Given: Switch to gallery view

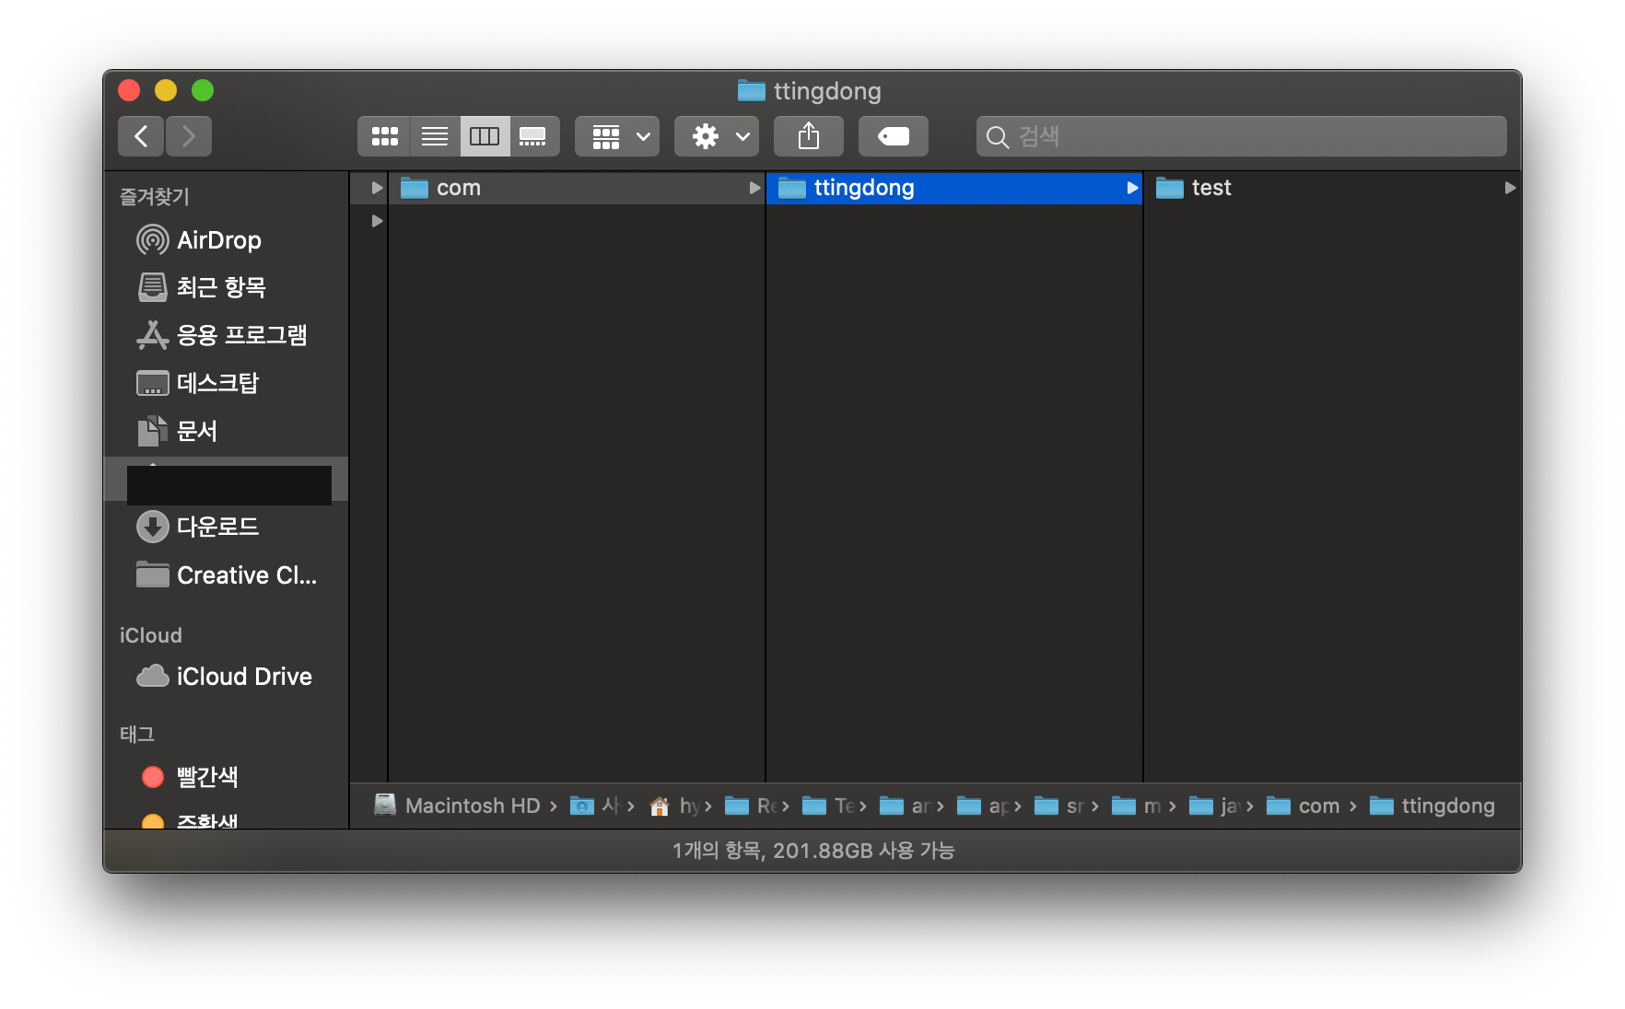Looking at the screenshot, I should tap(533, 136).
